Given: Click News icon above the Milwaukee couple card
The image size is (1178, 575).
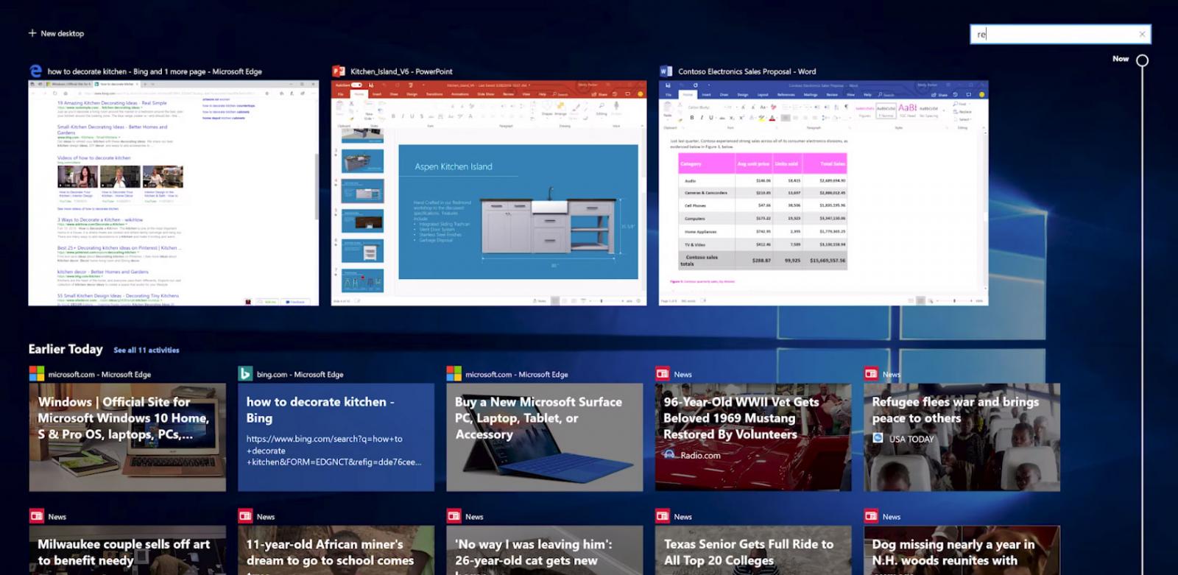Looking at the screenshot, I should (x=36, y=516).
